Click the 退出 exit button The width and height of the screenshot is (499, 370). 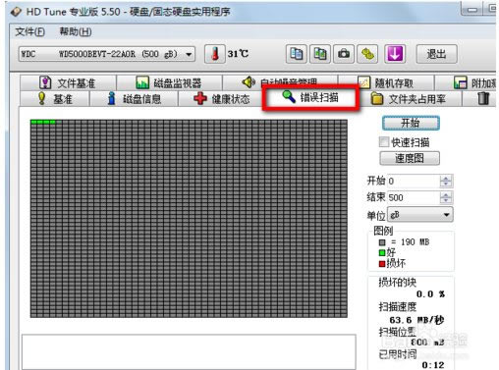tap(436, 54)
